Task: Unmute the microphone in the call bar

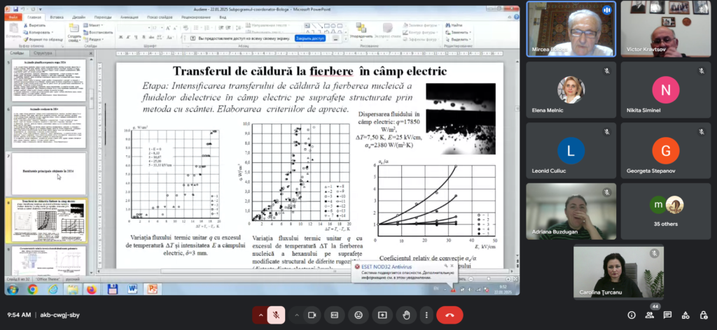Action: (277, 315)
